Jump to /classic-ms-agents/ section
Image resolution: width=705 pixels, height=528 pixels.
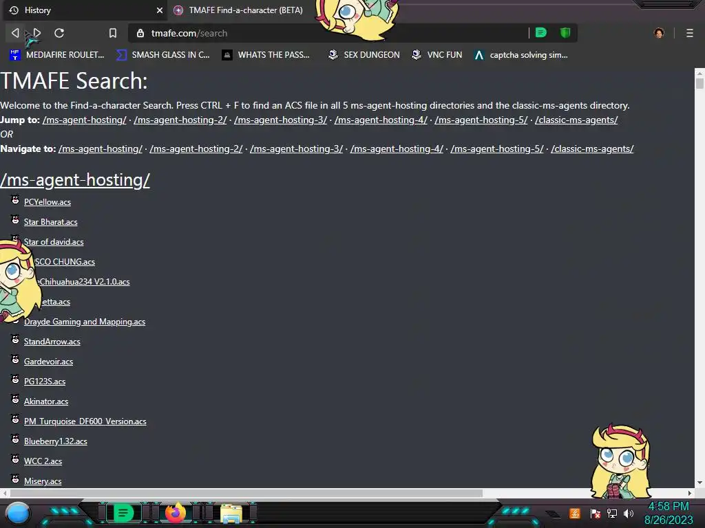(576, 120)
